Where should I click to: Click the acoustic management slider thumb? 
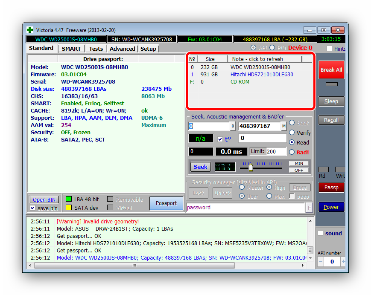point(251,167)
